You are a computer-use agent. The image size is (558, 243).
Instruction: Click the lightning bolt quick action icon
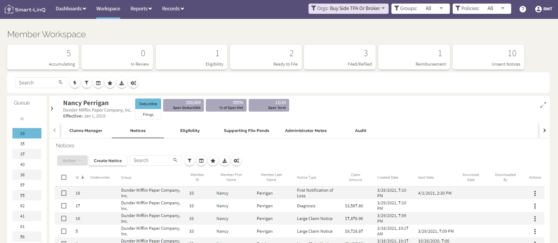(75, 83)
